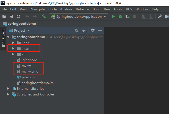
Task: Click the Project Structure icon beside the wrench
Action: point(167,17)
